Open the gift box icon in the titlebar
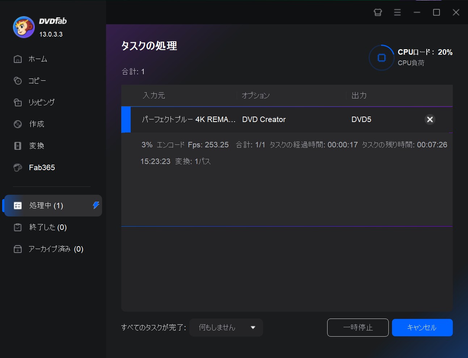 click(x=378, y=12)
